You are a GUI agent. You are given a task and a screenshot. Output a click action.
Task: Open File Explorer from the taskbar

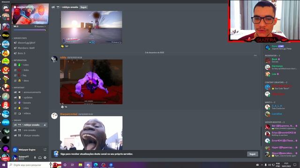pyautogui.click(x=80, y=165)
